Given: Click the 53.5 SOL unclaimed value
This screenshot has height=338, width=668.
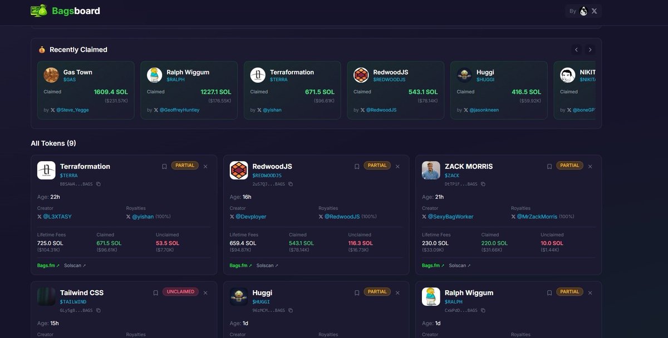Looking at the screenshot, I should [168, 243].
